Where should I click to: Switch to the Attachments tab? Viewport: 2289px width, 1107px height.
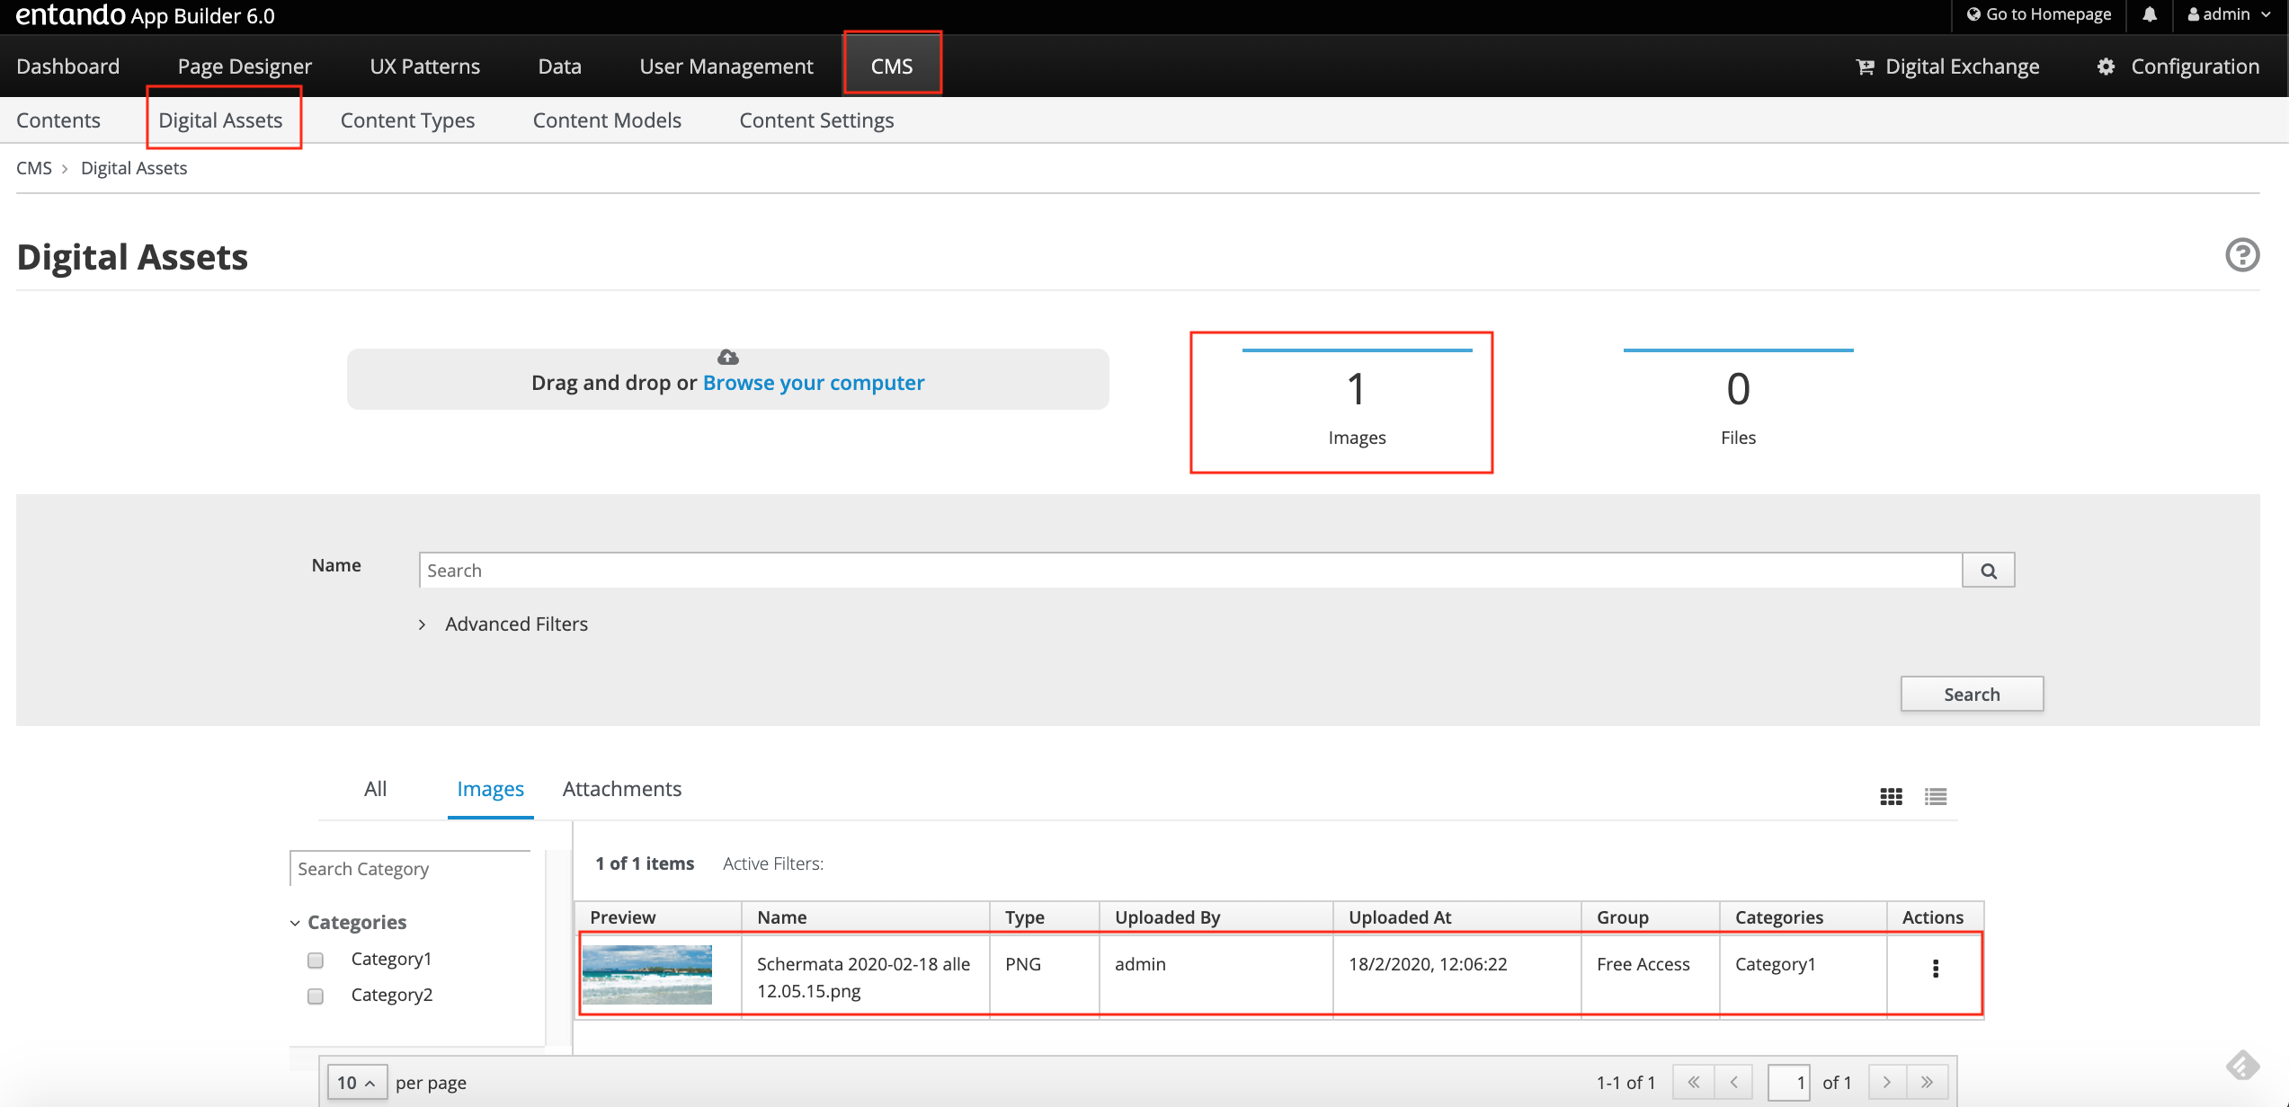621,789
